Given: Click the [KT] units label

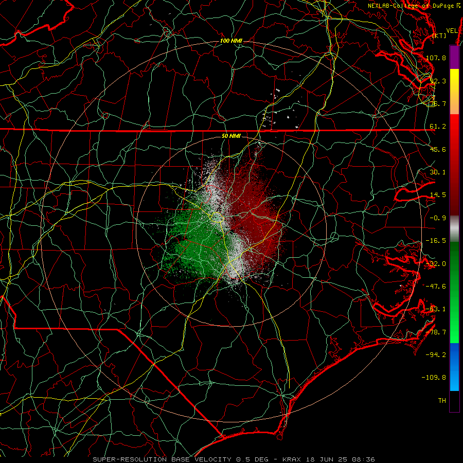Looking at the screenshot, I should pos(439,35).
